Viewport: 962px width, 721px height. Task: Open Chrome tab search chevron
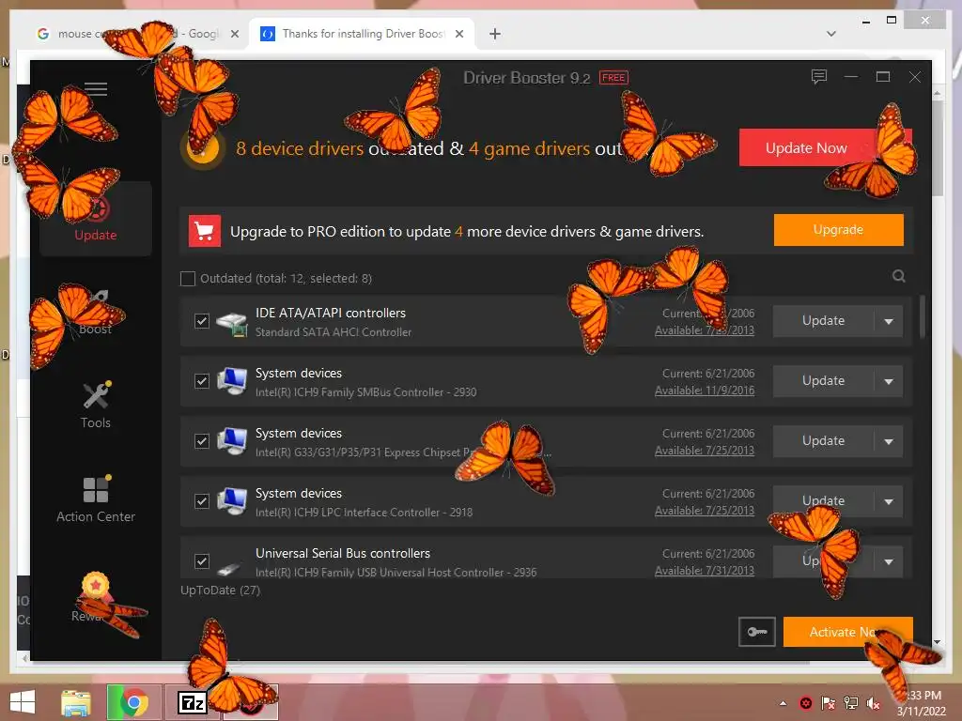coord(831,34)
